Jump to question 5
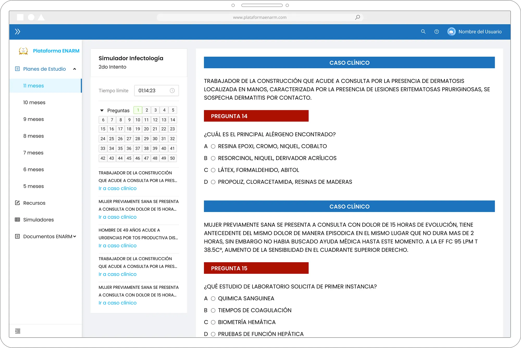The height and width of the screenshot is (348, 521). click(173, 110)
